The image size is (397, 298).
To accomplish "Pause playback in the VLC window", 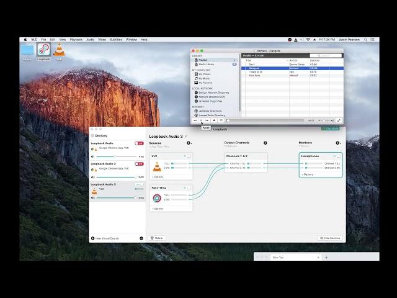I will point(201,120).
